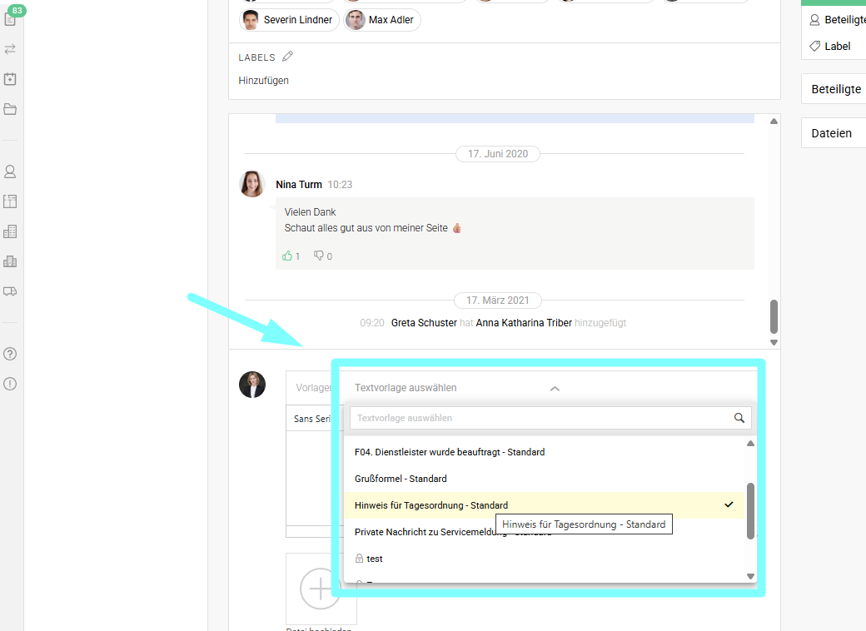Choose 'Grußformel - Standard' template
Image resolution: width=866 pixels, height=631 pixels.
pos(401,479)
